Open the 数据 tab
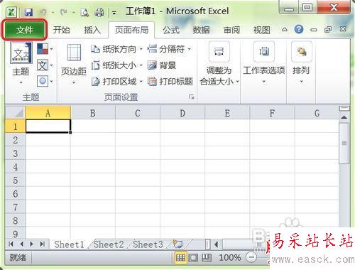The width and height of the screenshot is (355, 270). [201, 30]
